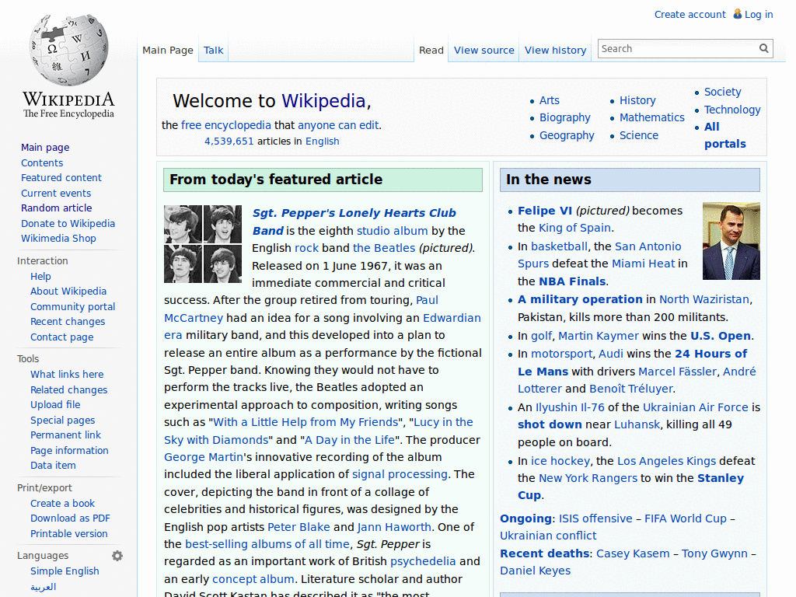Open the FIFA World Cup ongoing link

pyautogui.click(x=686, y=518)
